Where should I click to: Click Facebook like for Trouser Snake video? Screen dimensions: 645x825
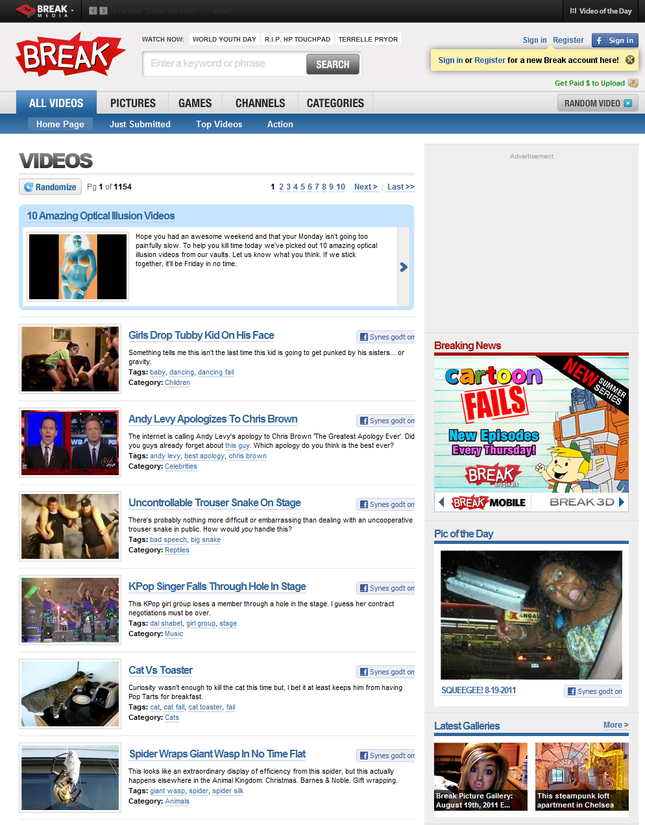pos(386,504)
